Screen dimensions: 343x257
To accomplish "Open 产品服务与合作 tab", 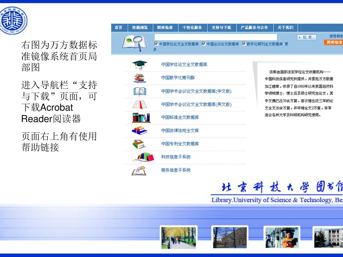I will (x=254, y=27).
